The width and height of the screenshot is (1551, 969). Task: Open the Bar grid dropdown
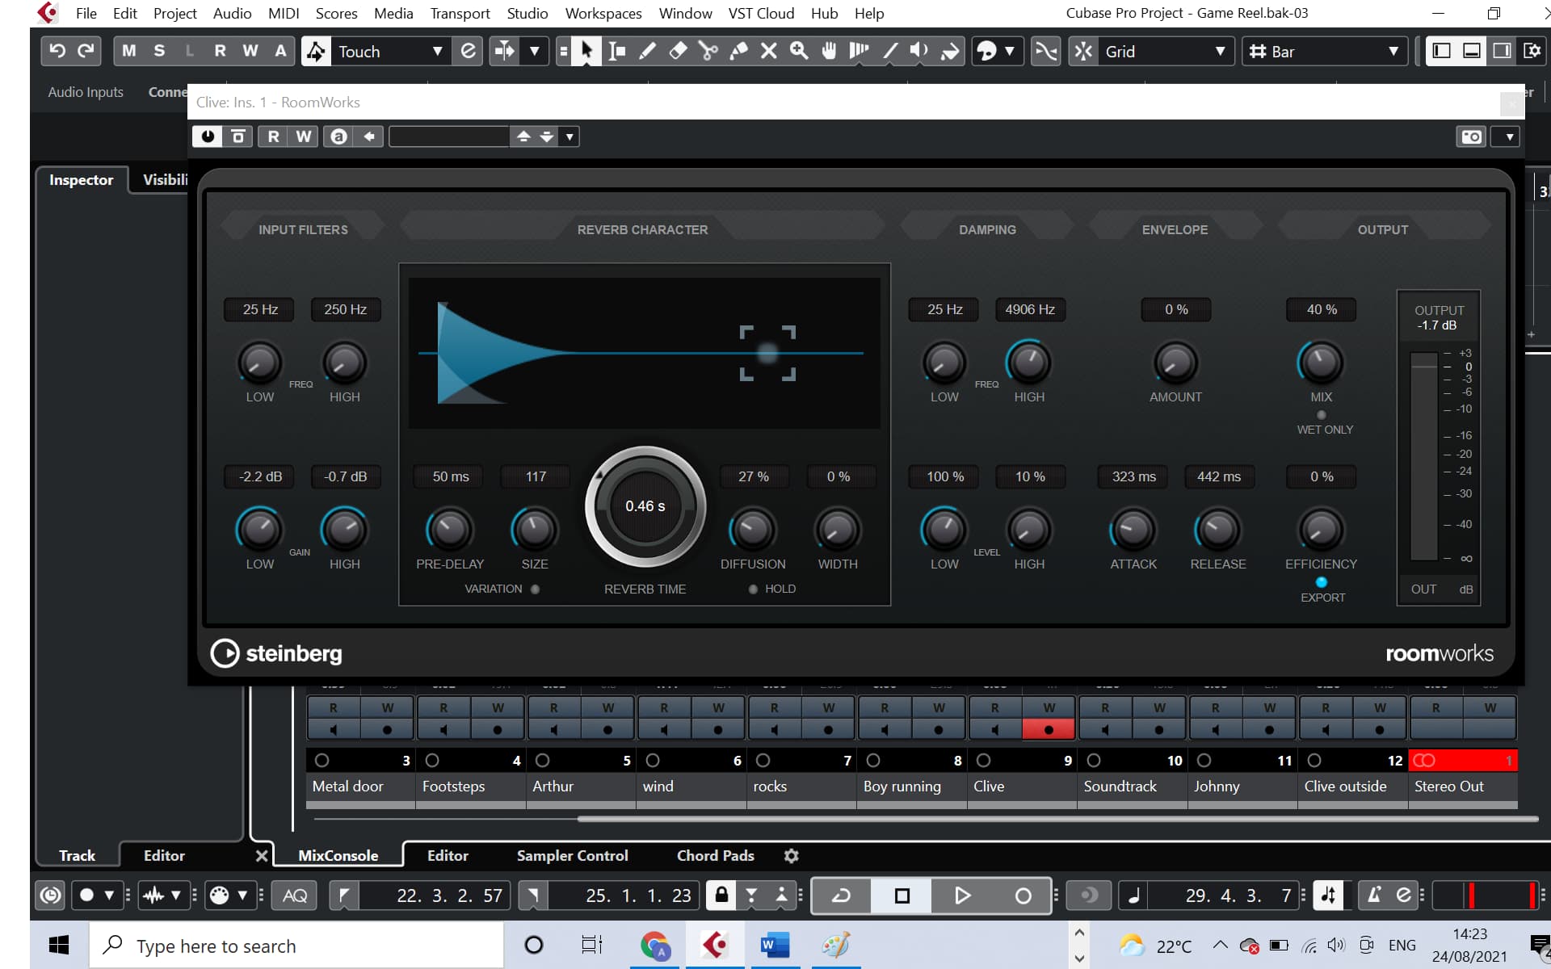point(1393,51)
